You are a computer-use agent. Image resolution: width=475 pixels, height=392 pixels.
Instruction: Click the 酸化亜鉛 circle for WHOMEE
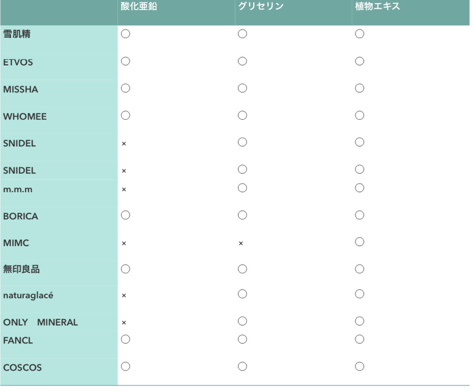(125, 115)
